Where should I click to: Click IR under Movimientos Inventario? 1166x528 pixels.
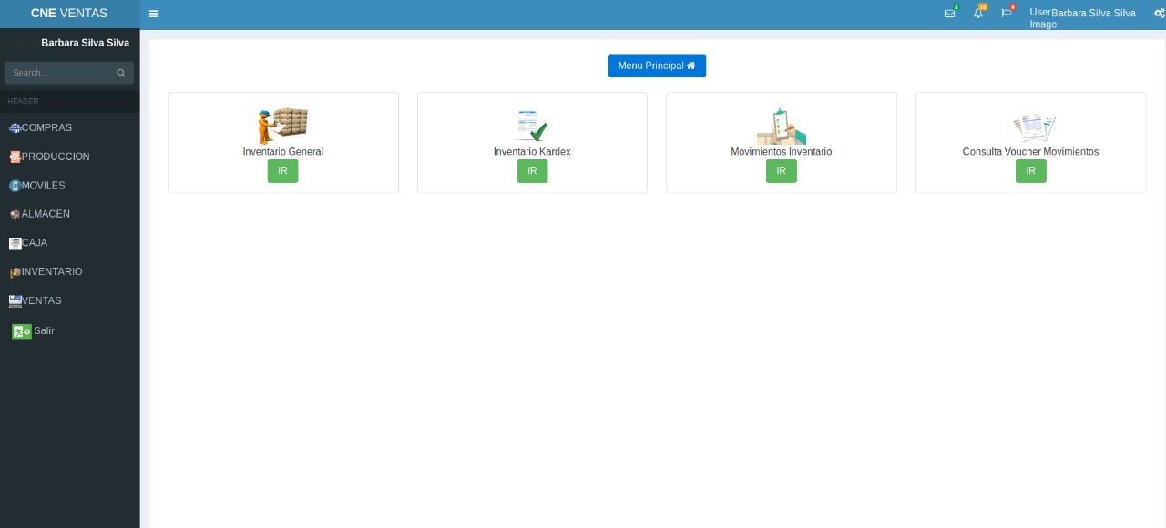pos(782,171)
